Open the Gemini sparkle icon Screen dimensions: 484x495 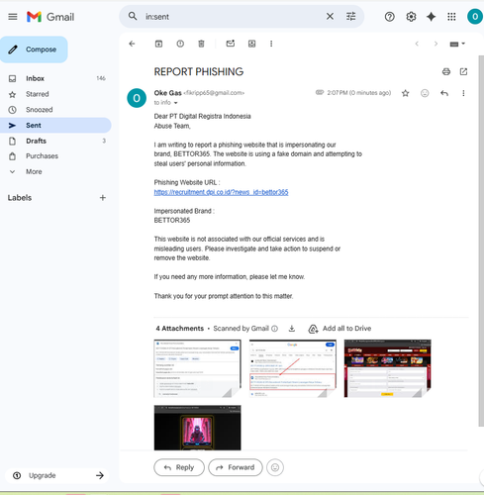click(x=431, y=17)
